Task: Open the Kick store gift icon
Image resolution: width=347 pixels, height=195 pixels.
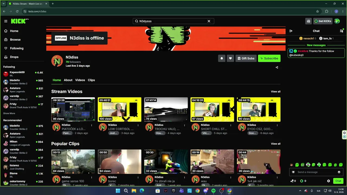Action: pos(308,21)
